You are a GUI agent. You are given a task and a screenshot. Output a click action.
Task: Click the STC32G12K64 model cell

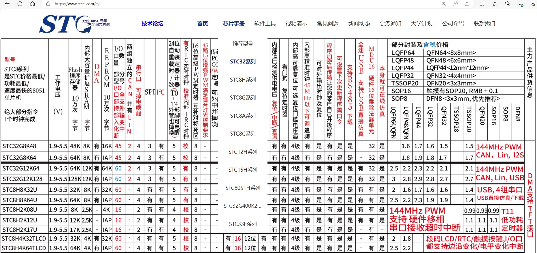21,168
